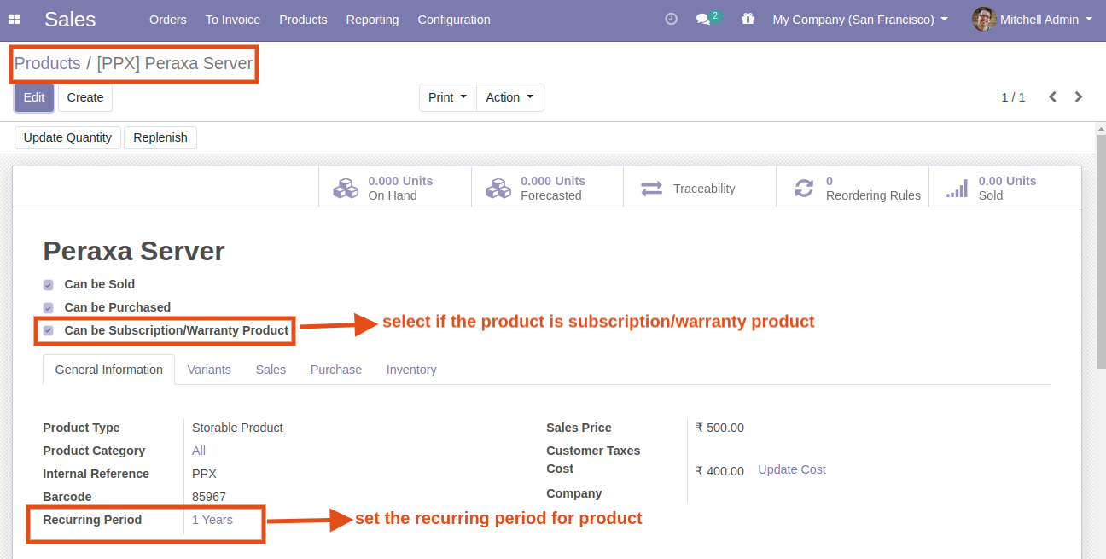This screenshot has width=1106, height=559.
Task: Click the Recurring Period label
Action: click(92, 519)
